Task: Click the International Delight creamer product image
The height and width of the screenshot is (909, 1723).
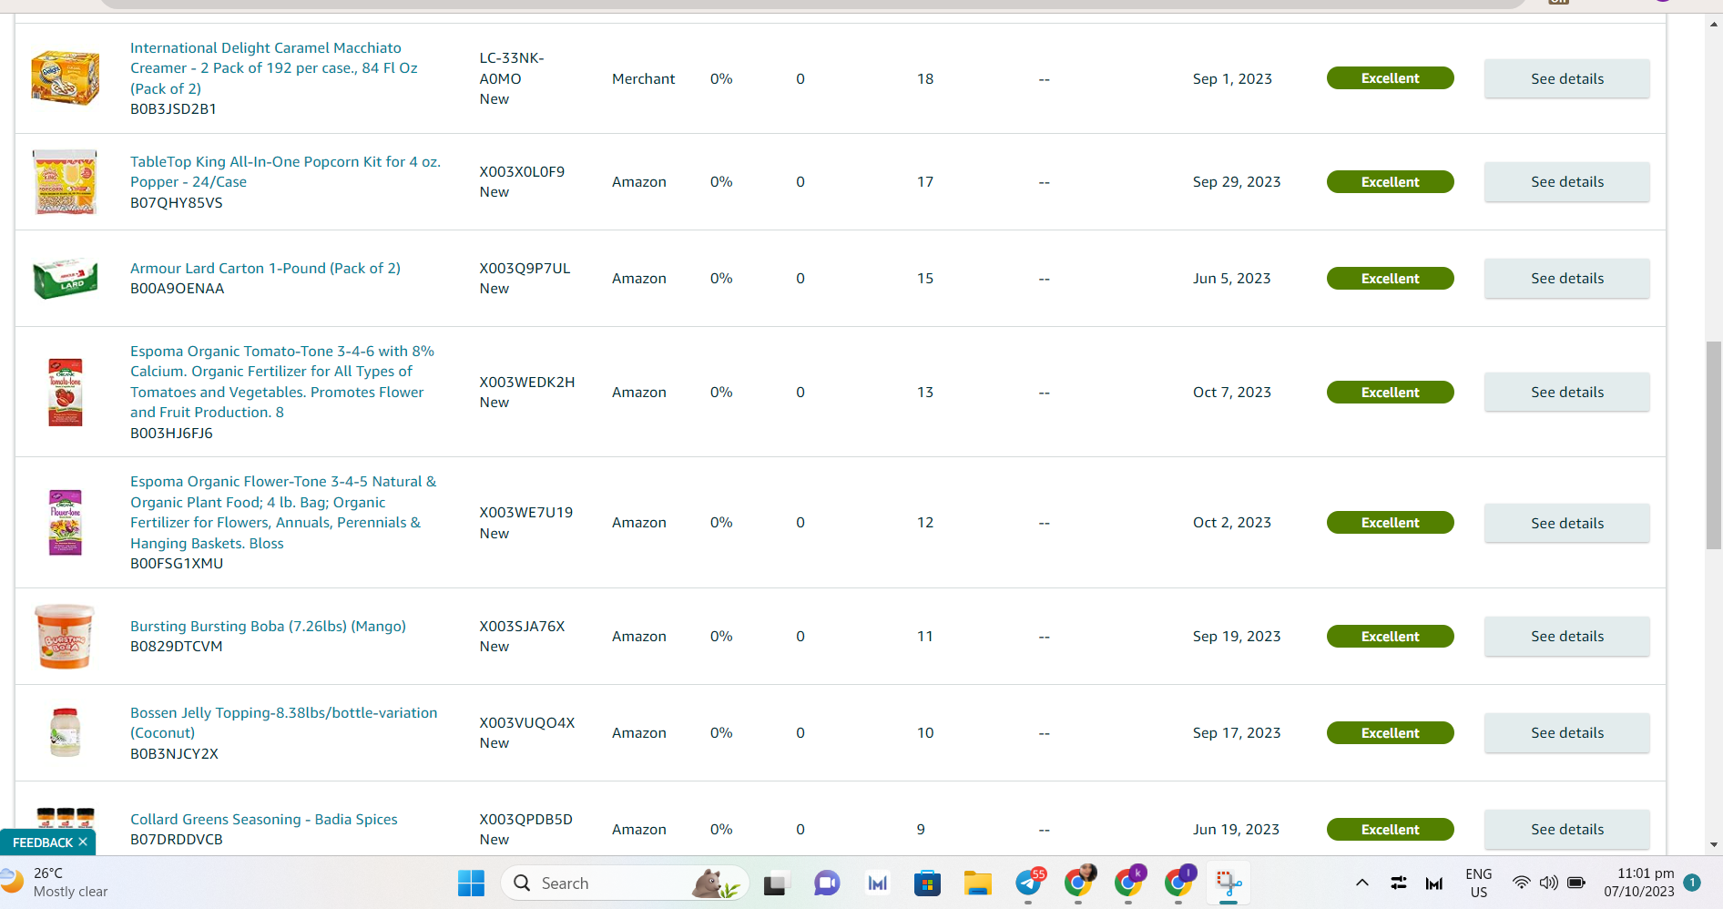Action: [x=66, y=78]
